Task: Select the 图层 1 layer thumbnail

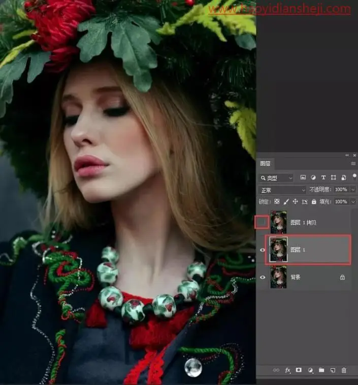Action: [x=278, y=250]
